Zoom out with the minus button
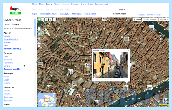The width and height of the screenshot is (172, 110). coord(39,28)
